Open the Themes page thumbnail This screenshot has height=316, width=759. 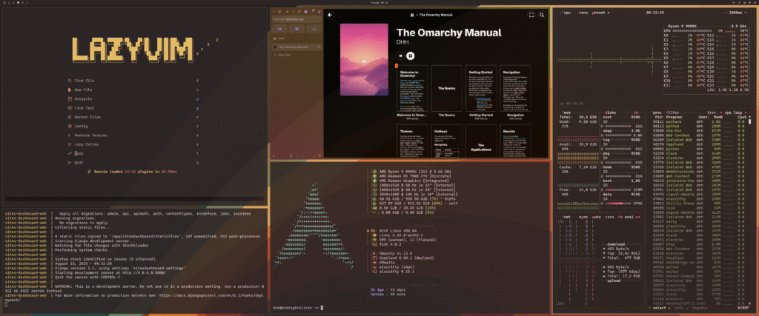[414, 140]
